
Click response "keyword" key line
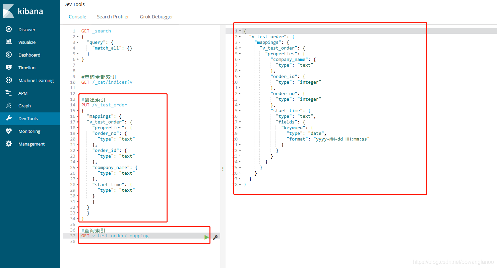click(297, 128)
